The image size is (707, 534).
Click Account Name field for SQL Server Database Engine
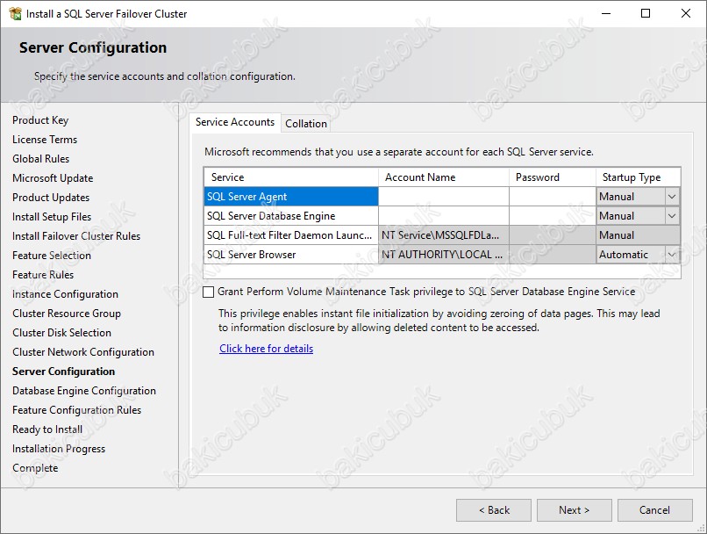444,216
